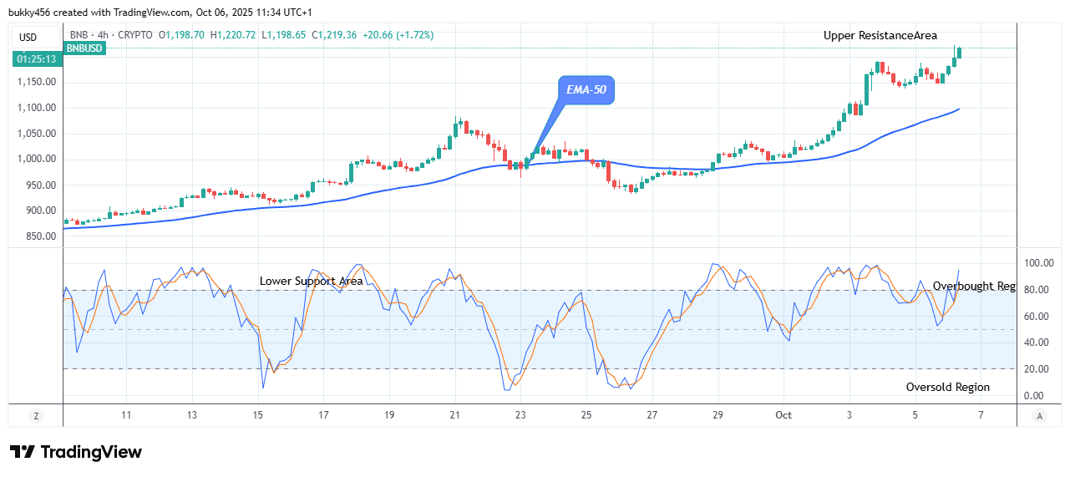Click the Oversold Region text annotation
This screenshot has width=1070, height=477.
tap(947, 387)
